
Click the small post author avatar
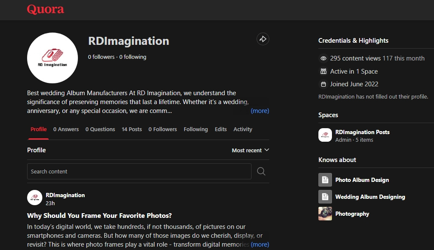35,198
